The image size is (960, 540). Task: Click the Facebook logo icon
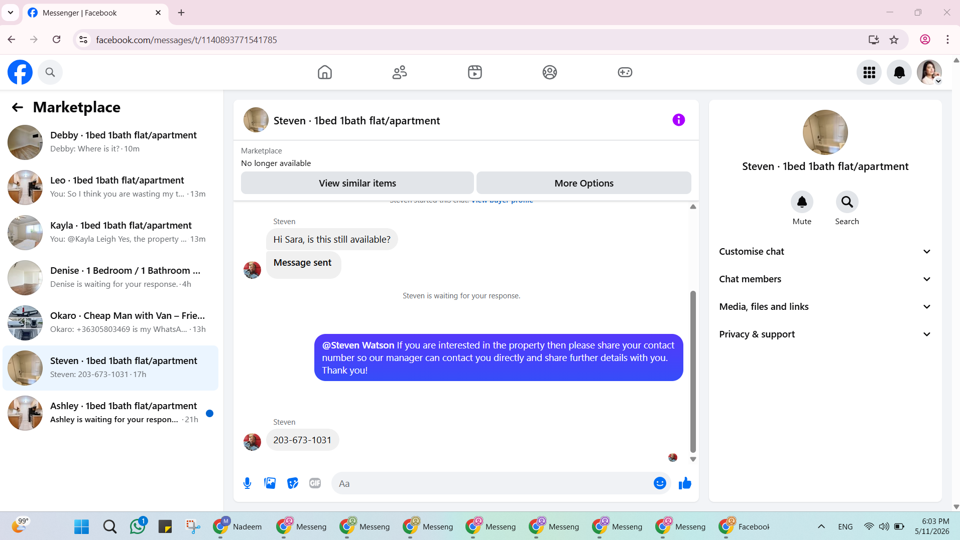point(20,72)
